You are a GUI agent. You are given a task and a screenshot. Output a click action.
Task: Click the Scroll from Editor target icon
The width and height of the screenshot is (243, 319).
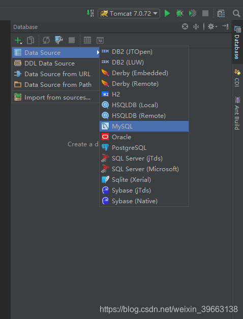click(x=185, y=26)
